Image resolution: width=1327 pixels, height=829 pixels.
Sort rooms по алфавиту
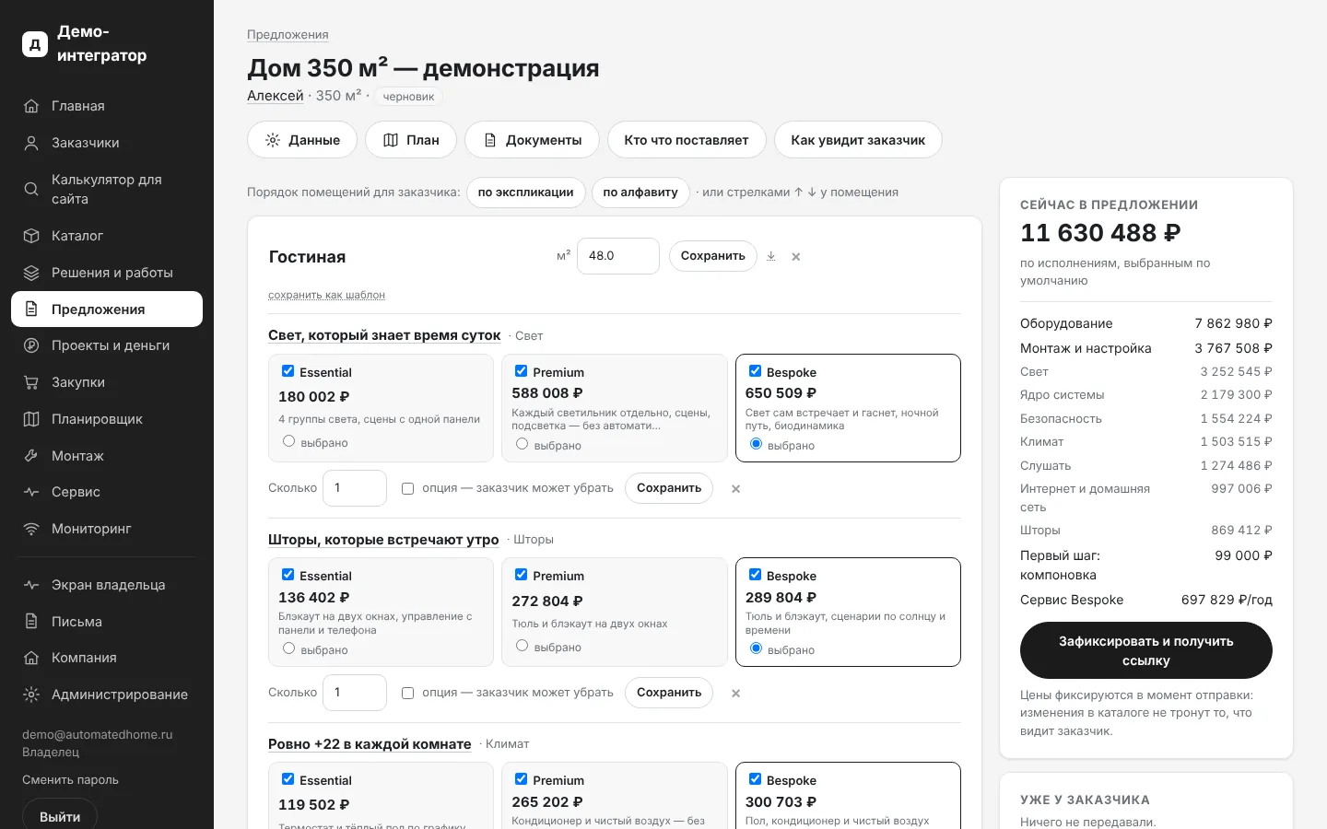640,193
